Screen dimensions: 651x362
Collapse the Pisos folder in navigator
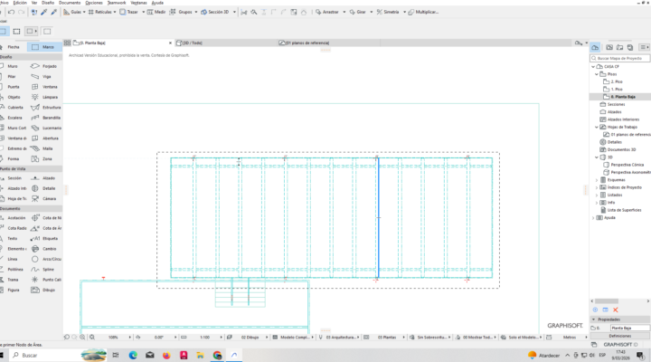pyautogui.click(x=596, y=74)
